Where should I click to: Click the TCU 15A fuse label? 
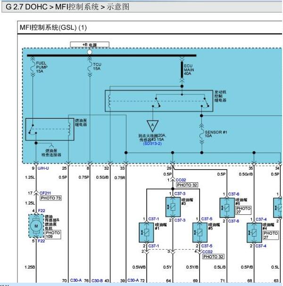pyautogui.click(x=97, y=66)
